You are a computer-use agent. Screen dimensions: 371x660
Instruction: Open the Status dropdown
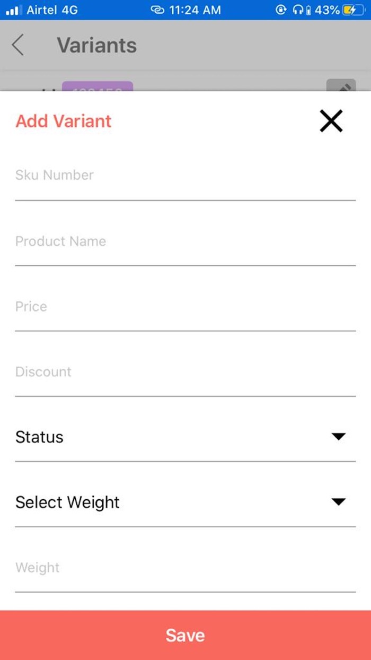[x=185, y=437]
